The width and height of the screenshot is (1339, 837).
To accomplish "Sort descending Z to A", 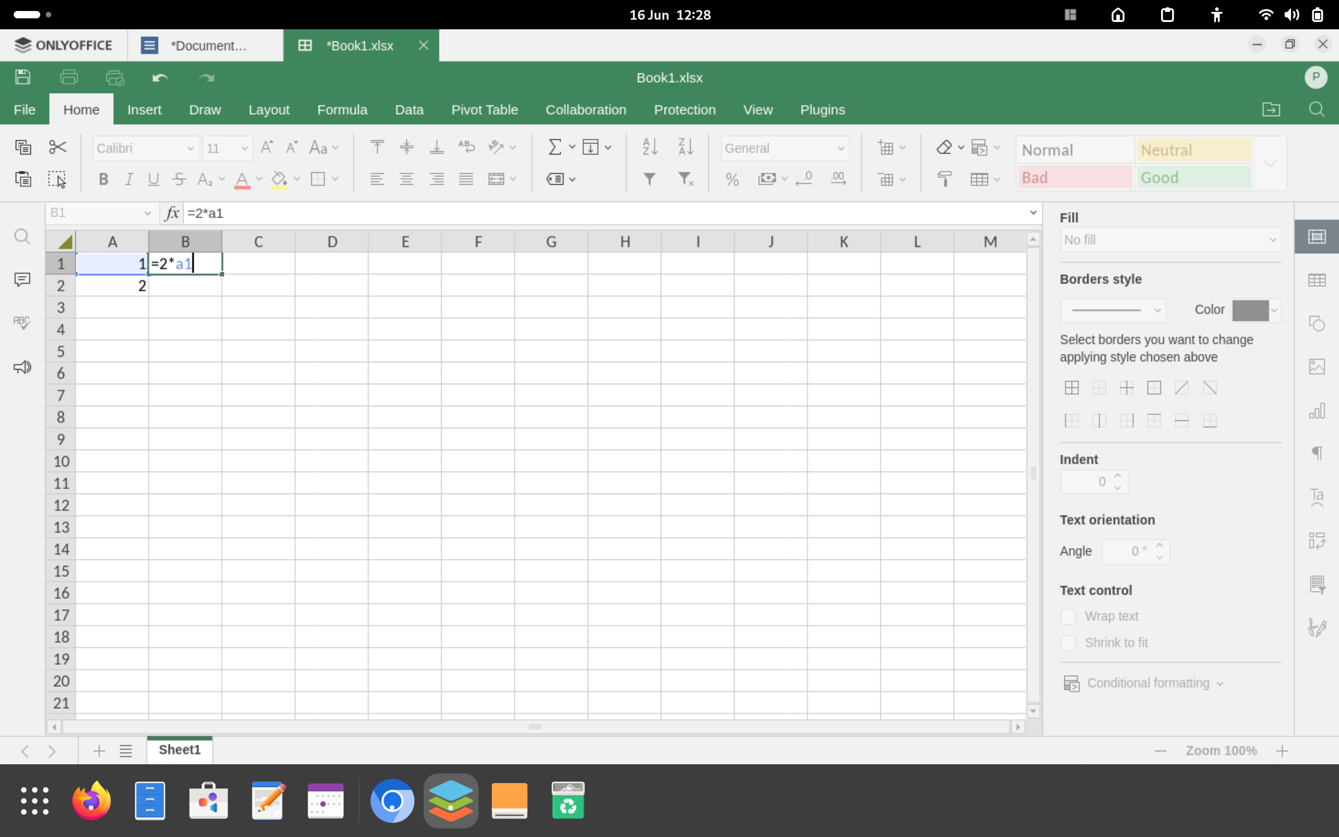I will pyautogui.click(x=685, y=147).
